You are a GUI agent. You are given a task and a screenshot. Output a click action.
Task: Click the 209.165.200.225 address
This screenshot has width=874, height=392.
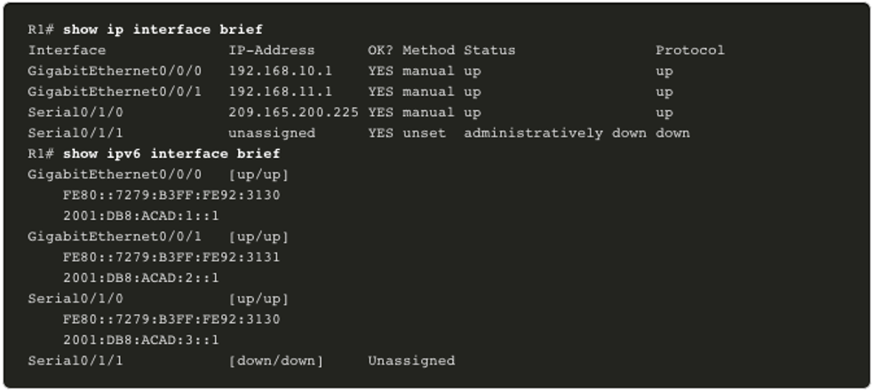tap(294, 113)
